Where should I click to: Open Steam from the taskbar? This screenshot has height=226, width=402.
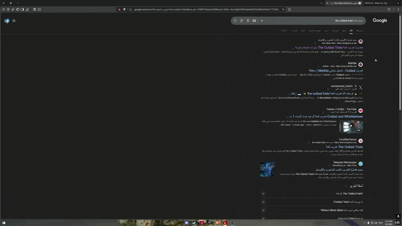[x=194, y=223]
